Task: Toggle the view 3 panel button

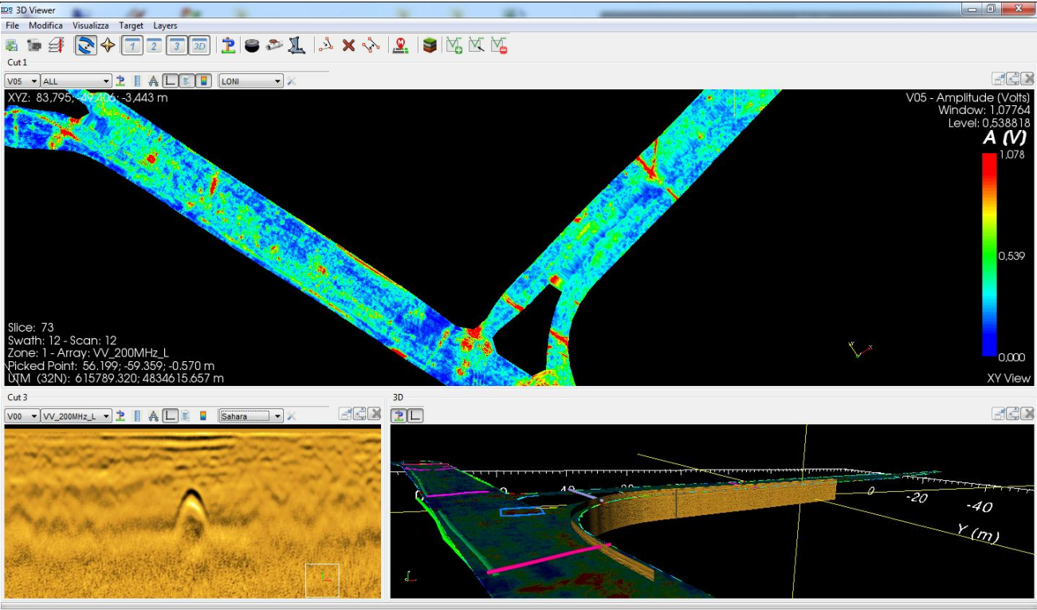Action: click(176, 46)
